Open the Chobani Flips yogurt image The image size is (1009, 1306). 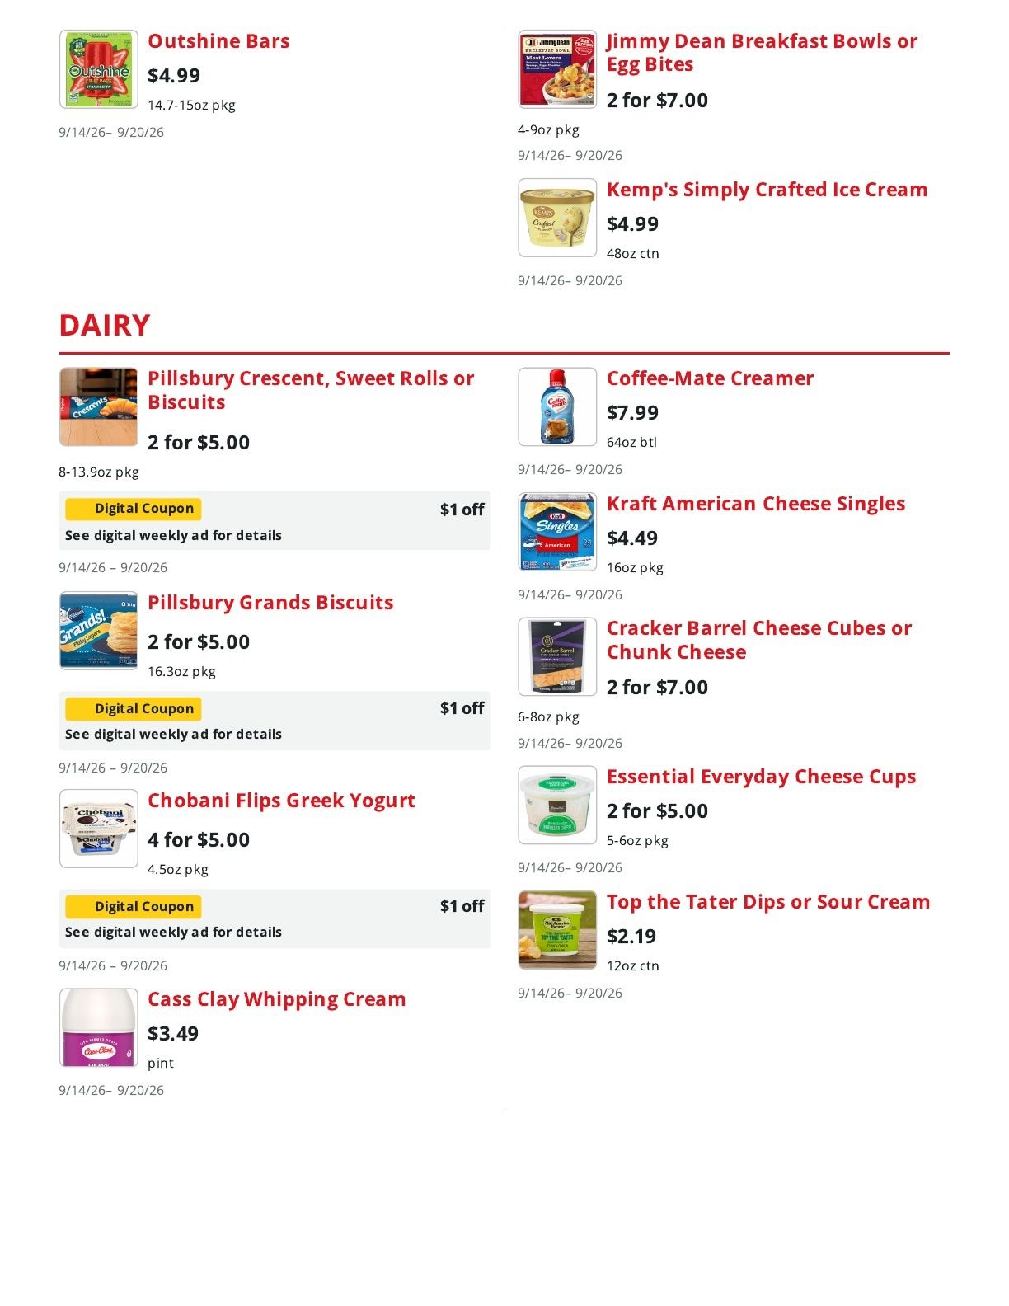(x=98, y=829)
